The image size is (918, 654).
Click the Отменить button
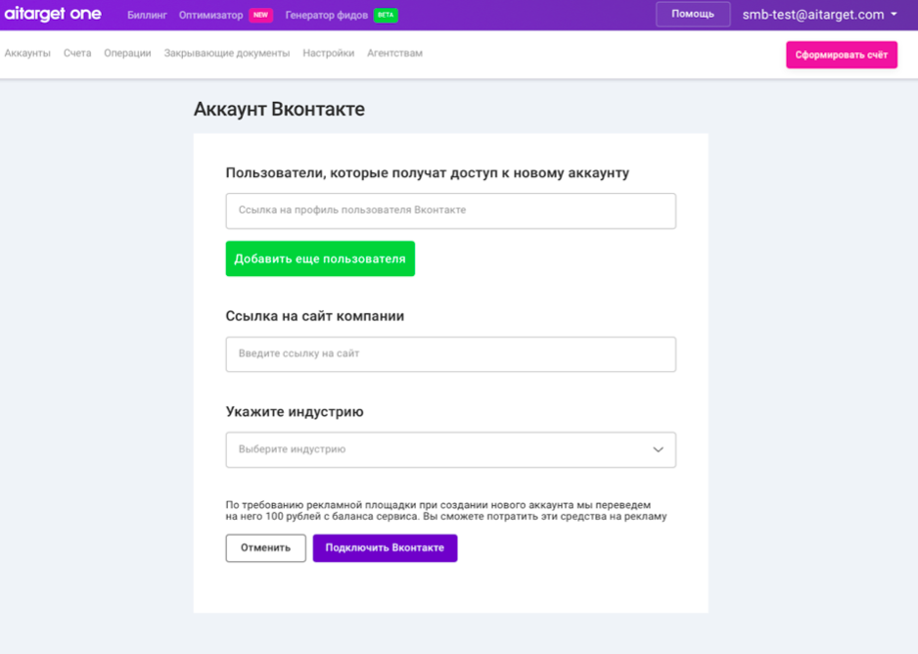point(266,548)
